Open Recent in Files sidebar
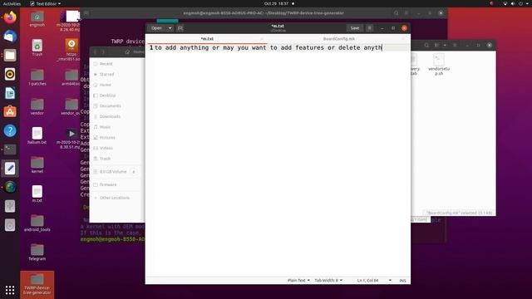The height and width of the screenshot is (299, 532). [x=106, y=64]
